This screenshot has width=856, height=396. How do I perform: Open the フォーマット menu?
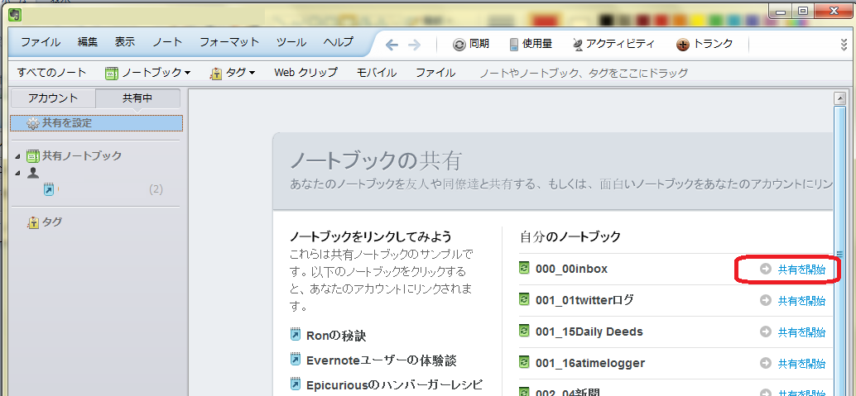click(229, 42)
